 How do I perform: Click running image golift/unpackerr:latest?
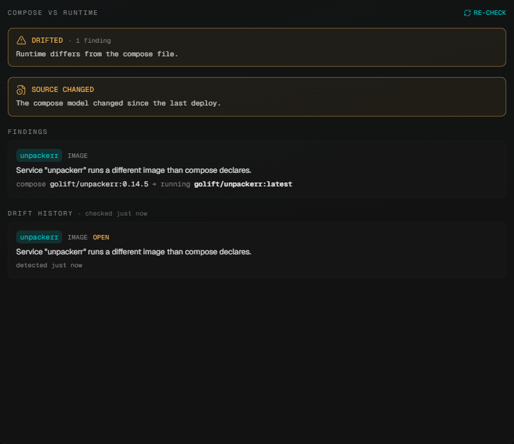click(243, 184)
